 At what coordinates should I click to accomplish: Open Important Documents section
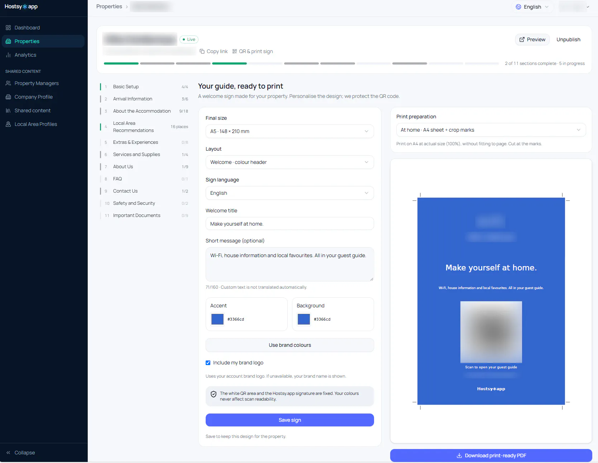pos(144,216)
